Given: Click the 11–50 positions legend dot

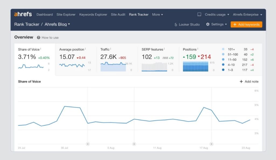Looking at the screenshot, I should [x=223, y=59].
